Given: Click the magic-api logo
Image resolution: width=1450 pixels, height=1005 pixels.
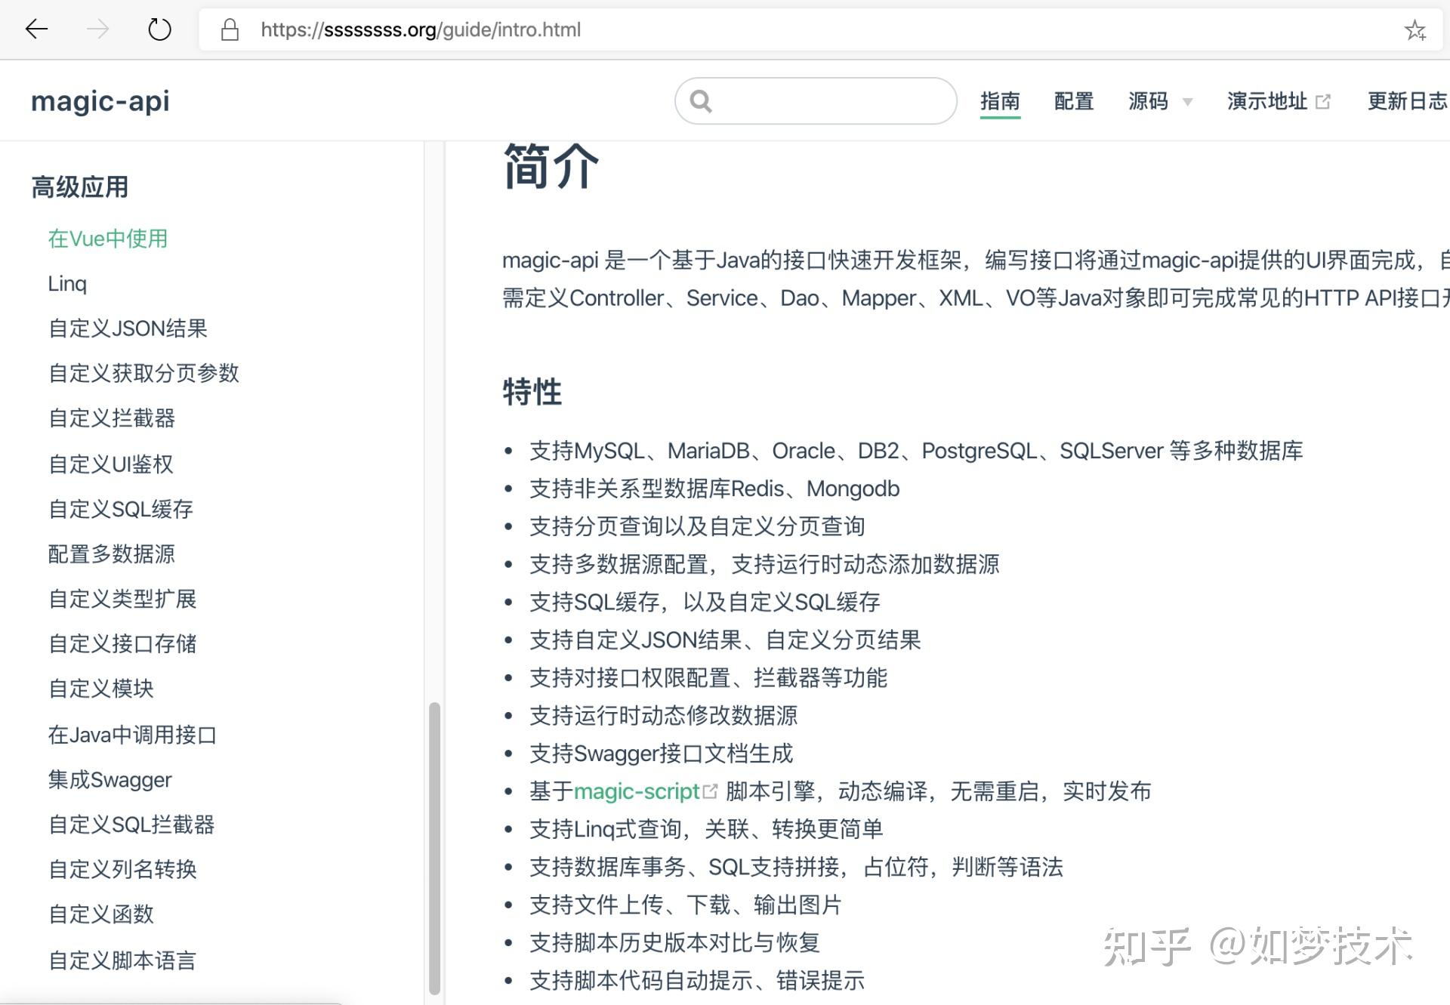Looking at the screenshot, I should click(99, 100).
